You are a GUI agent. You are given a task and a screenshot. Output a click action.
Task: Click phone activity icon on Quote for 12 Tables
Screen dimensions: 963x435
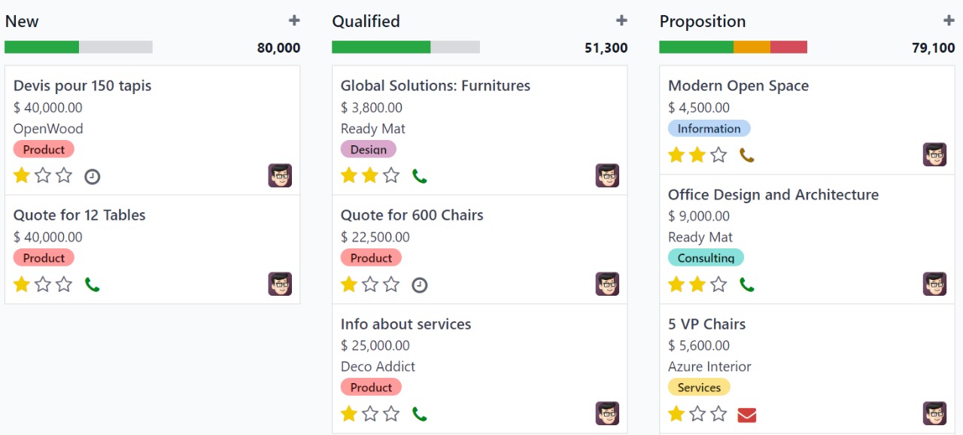[93, 285]
